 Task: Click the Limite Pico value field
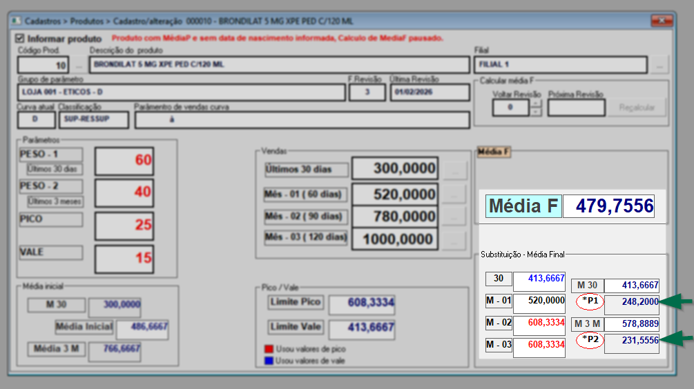(362, 305)
